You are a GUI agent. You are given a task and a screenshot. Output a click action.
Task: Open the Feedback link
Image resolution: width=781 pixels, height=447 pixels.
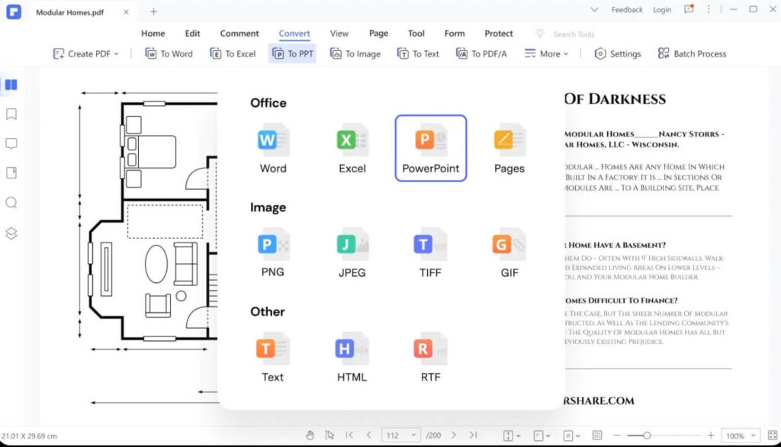(x=627, y=9)
